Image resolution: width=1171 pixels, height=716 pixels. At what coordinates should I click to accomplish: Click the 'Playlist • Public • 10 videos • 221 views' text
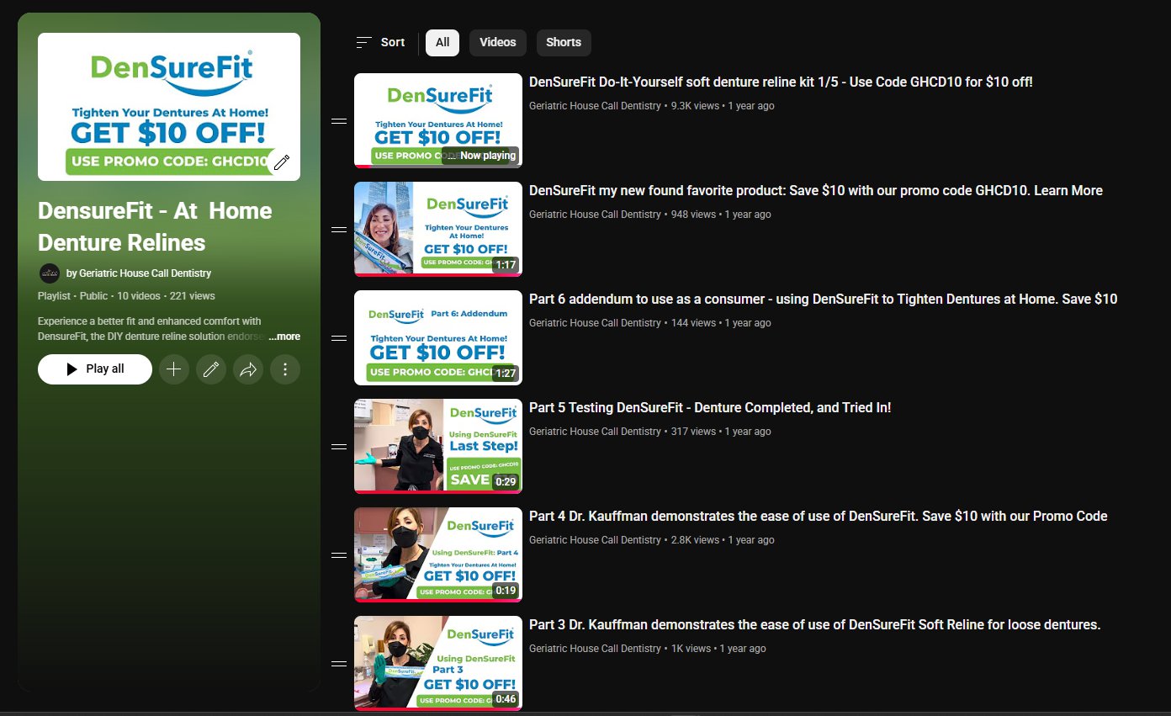coord(126,296)
